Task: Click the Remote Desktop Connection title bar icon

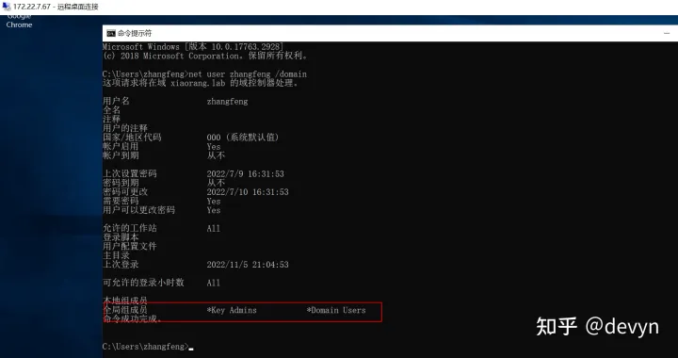Action: tap(7, 7)
